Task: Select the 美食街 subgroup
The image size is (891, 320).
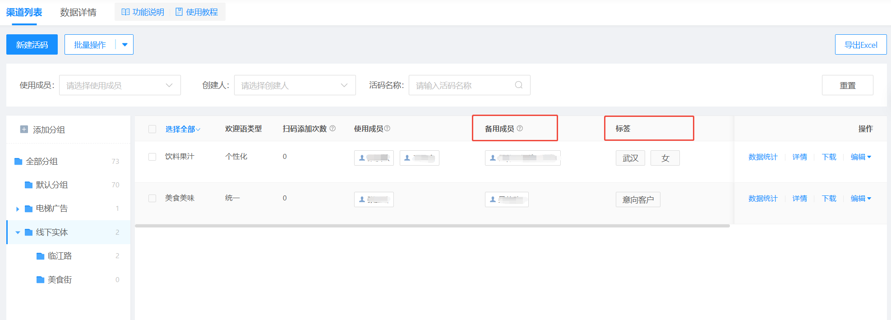Action: point(69,280)
